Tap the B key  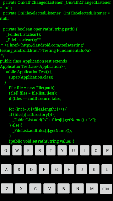(x=63, y=188)
